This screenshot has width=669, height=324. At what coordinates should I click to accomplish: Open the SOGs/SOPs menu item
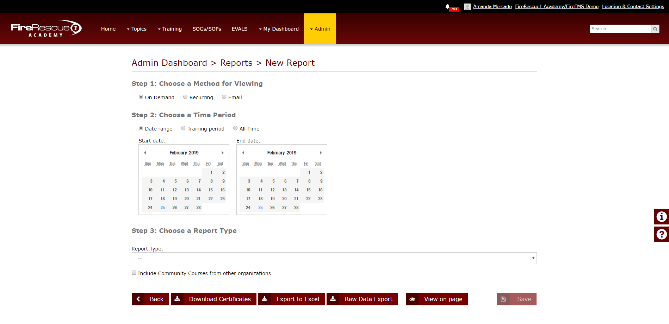[x=207, y=29]
